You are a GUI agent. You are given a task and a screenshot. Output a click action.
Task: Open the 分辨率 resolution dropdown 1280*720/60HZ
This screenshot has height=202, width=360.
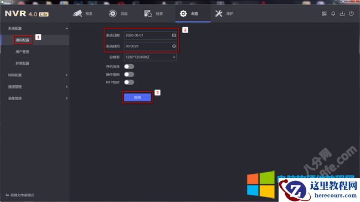150,57
